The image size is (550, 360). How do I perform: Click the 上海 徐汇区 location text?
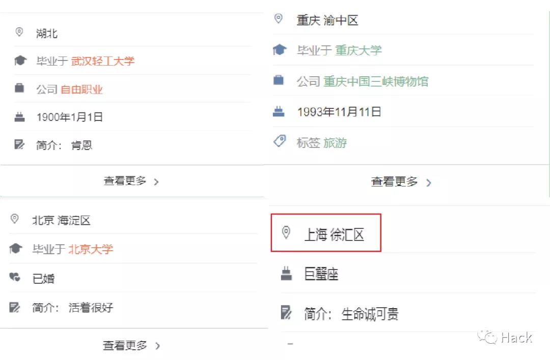pyautogui.click(x=334, y=235)
